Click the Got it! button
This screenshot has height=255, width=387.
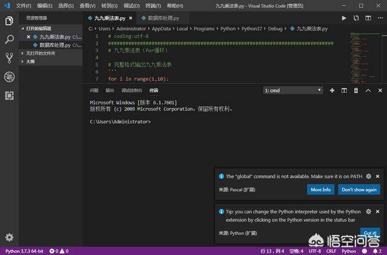pos(370,233)
